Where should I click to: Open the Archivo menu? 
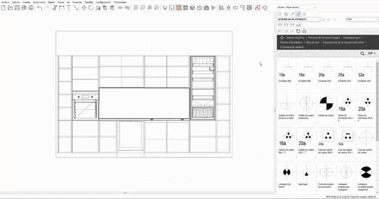pos(5,2)
